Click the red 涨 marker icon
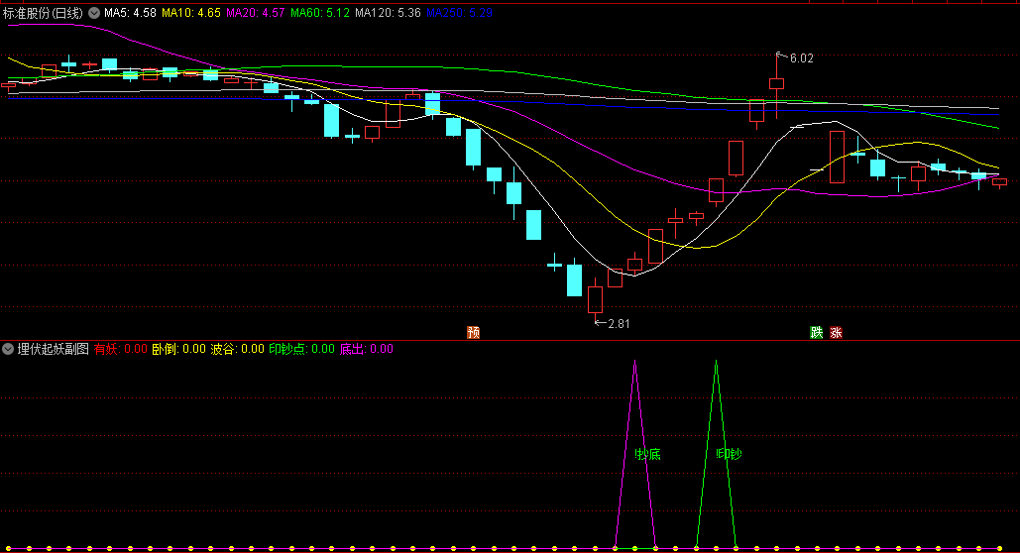The image size is (1020, 553). click(x=836, y=332)
